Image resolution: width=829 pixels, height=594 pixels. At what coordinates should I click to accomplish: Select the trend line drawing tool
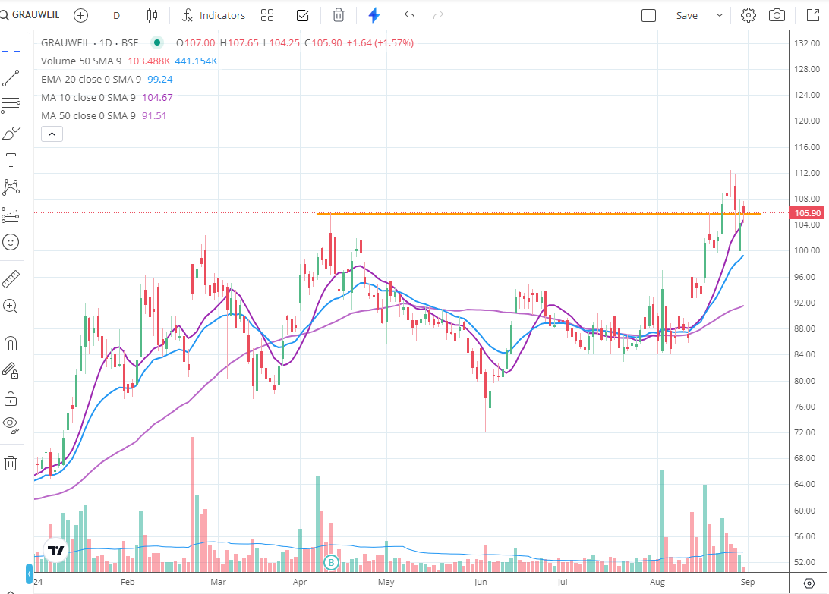(x=11, y=78)
